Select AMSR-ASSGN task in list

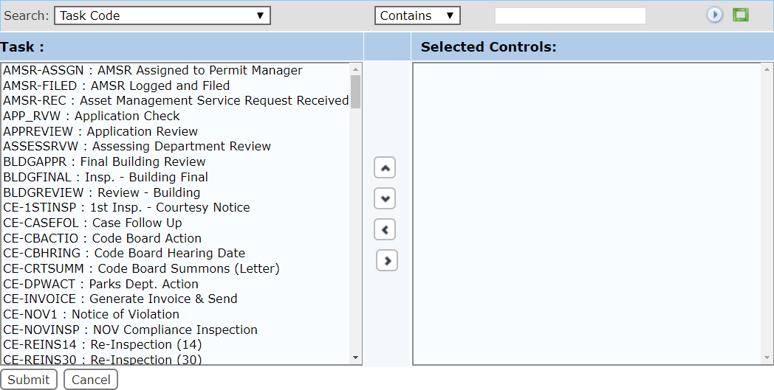153,71
